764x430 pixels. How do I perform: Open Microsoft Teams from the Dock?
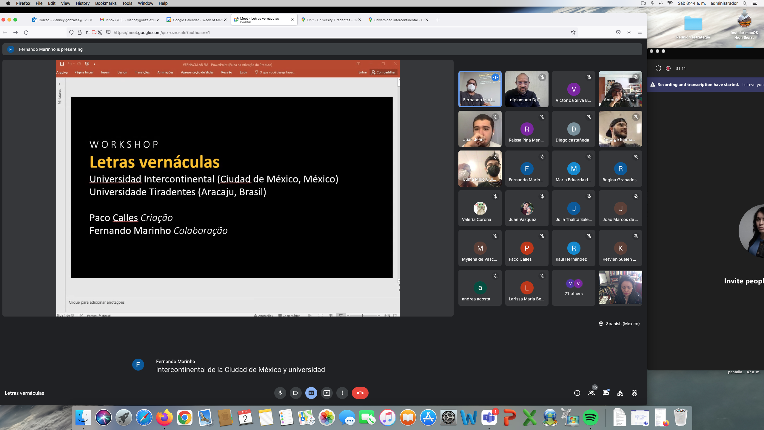489,417
